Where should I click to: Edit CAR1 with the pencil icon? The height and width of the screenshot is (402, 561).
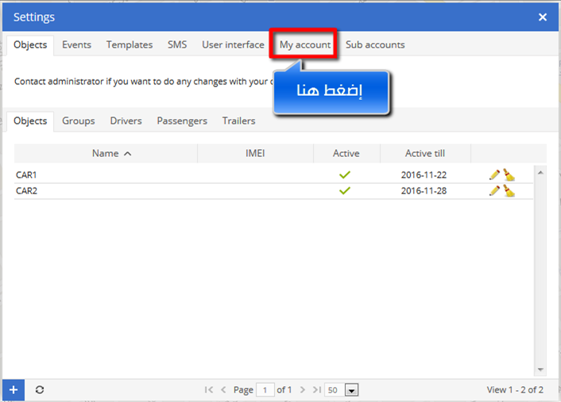point(494,175)
